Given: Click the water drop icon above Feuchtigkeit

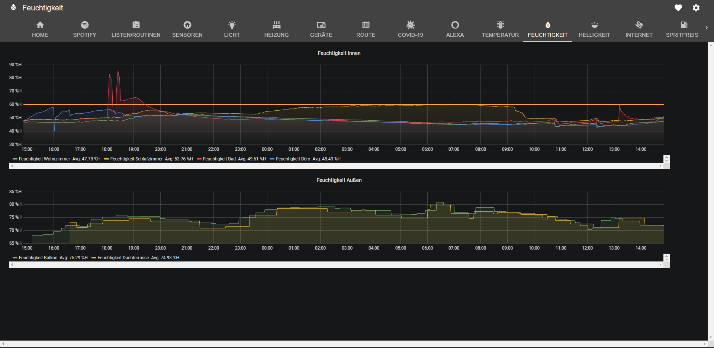Looking at the screenshot, I should tap(548, 25).
